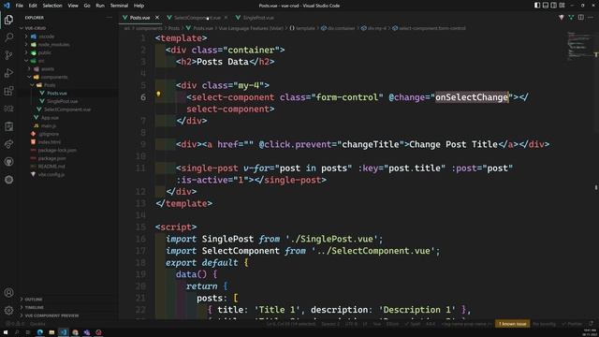Toggle bottom panel layout icon
This screenshot has width=599, height=337.
pos(546,6)
